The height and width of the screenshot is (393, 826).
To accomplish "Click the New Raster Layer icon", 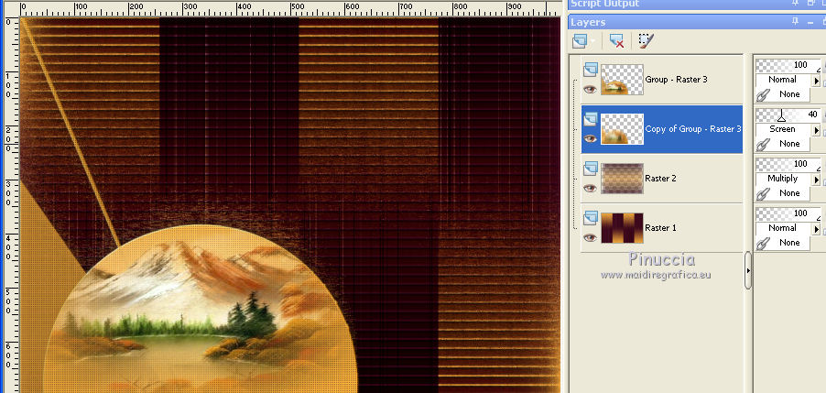I will coord(580,40).
